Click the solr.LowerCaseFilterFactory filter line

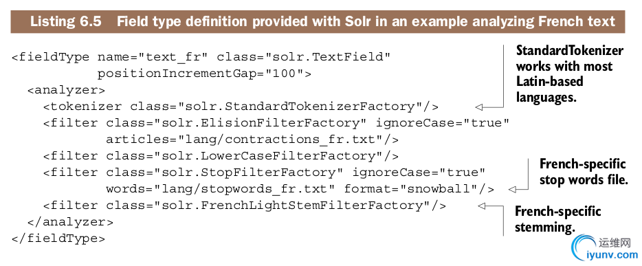pos(221,156)
